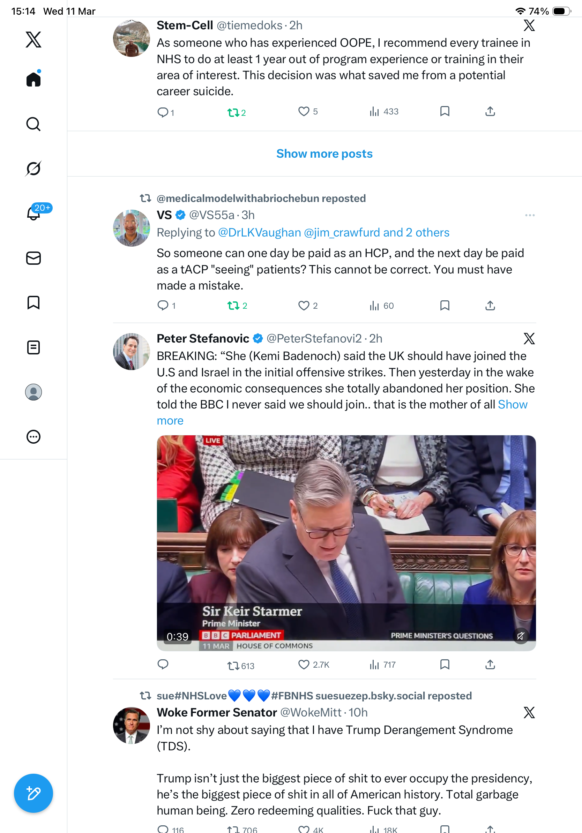
Task: Open the Home feed icon
Action: 33,79
